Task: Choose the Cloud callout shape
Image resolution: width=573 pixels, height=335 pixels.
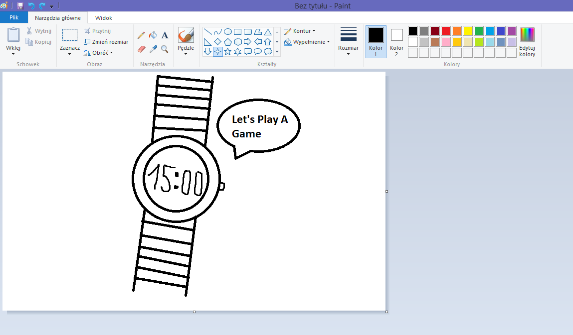Action: [x=268, y=51]
